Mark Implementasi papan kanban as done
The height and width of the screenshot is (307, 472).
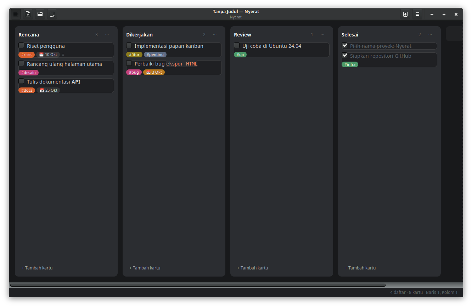(x=129, y=45)
